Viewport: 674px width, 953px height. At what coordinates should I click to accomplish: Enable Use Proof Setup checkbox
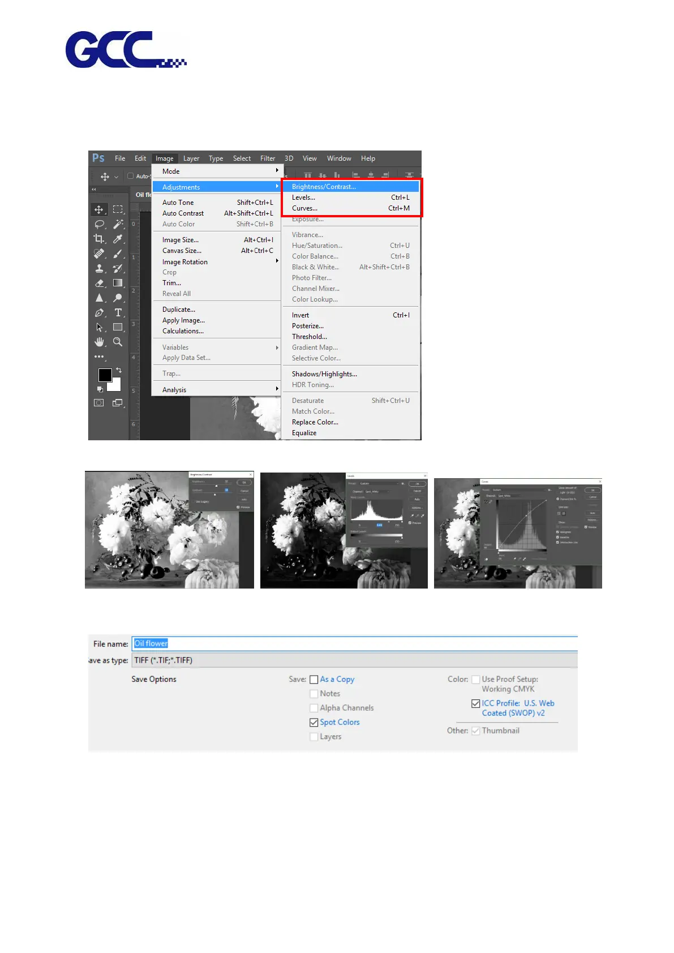pos(476,680)
